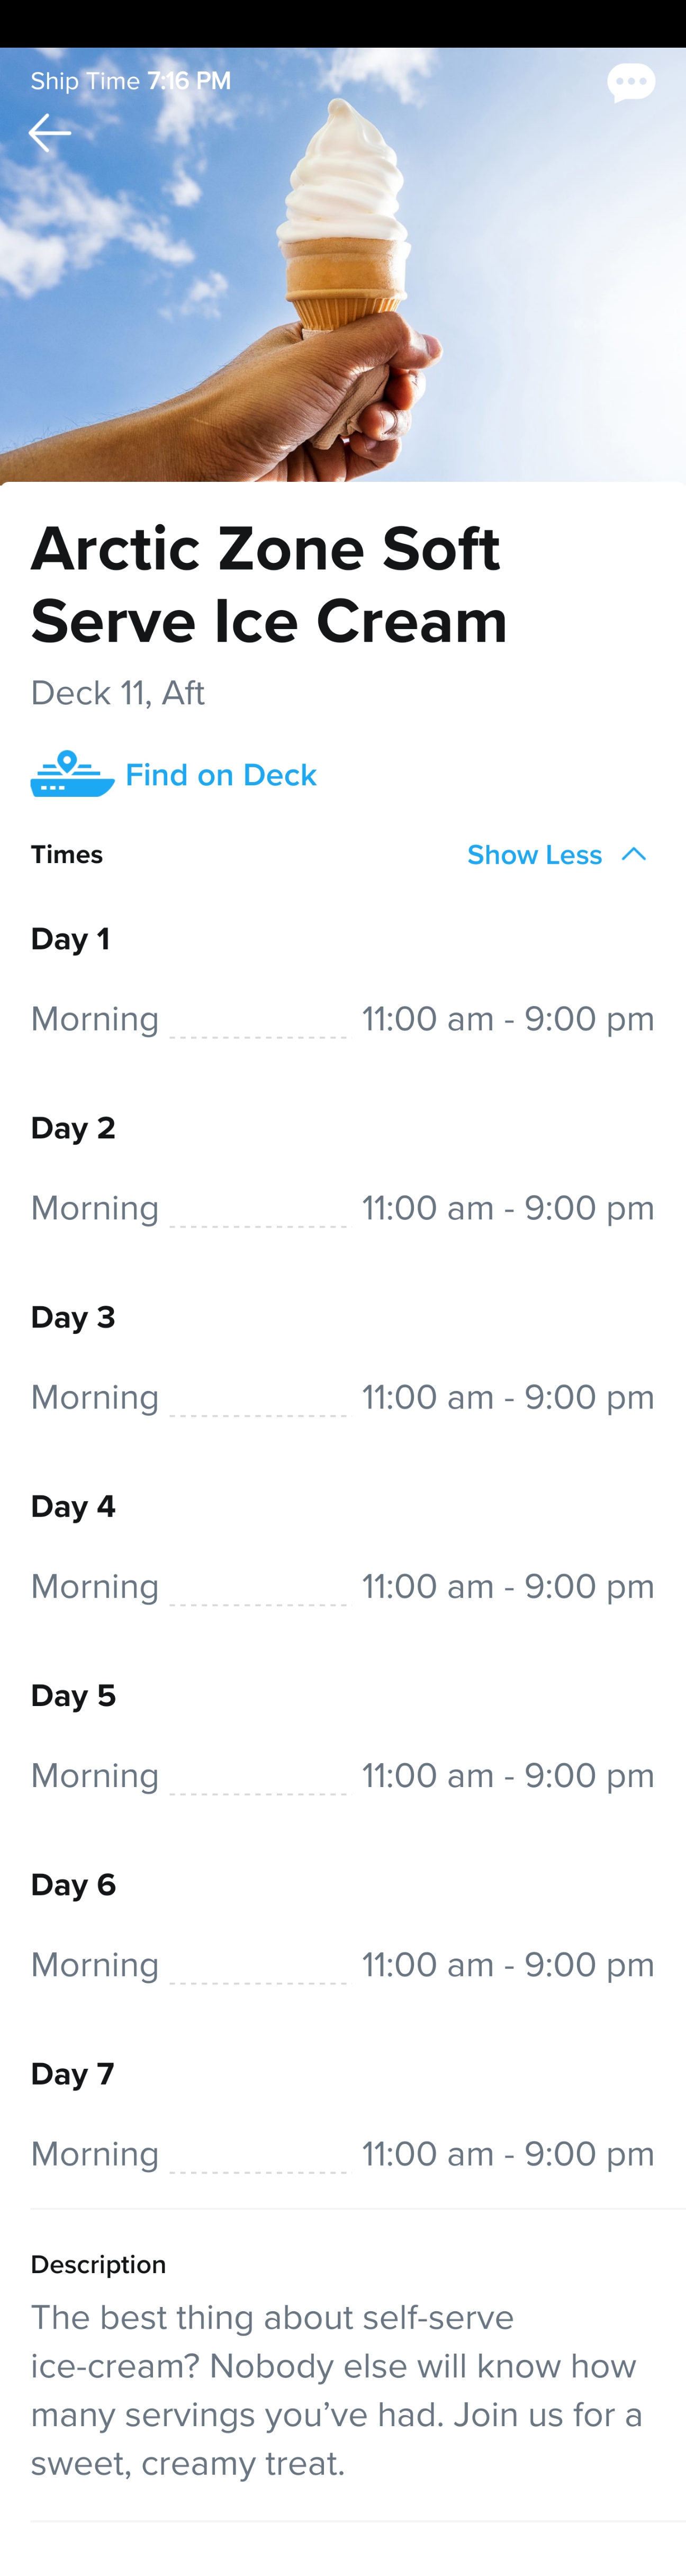Tap the self-serve ice-cream description text
This screenshot has height=2576, width=686.
(337, 2390)
